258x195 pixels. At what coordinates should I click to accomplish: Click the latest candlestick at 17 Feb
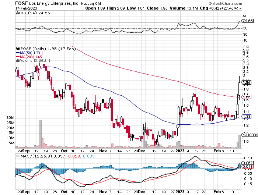(x=240, y=88)
